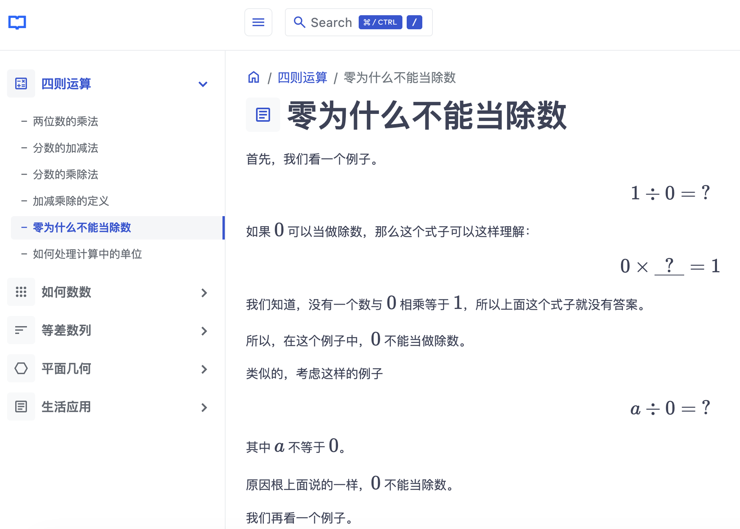Click the sort lines icon beside 等差数列
This screenshot has width=740, height=529.
coord(21,330)
